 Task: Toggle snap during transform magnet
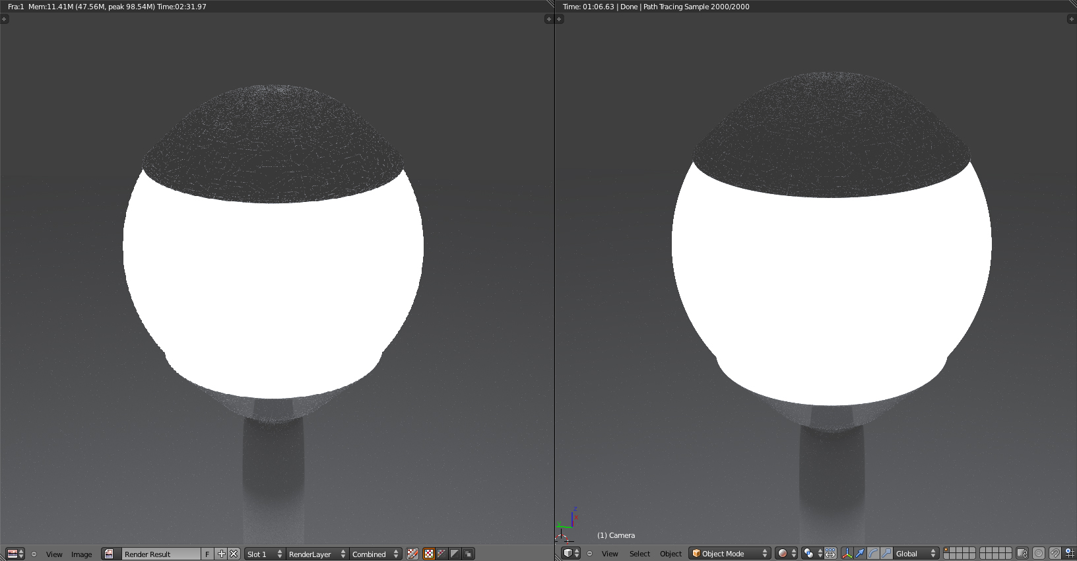point(1055,553)
